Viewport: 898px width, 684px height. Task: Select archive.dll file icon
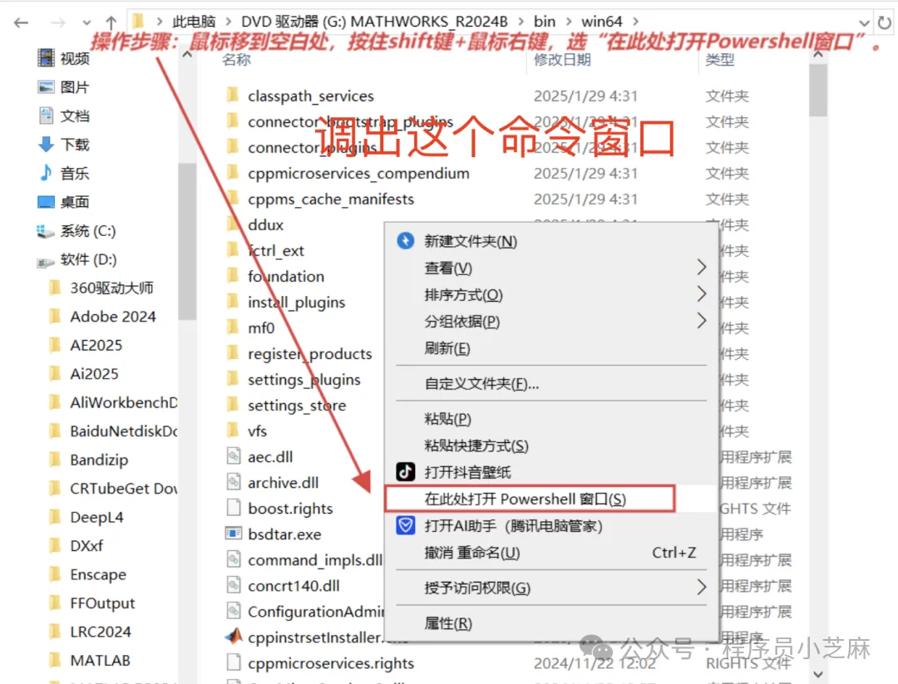click(x=233, y=482)
